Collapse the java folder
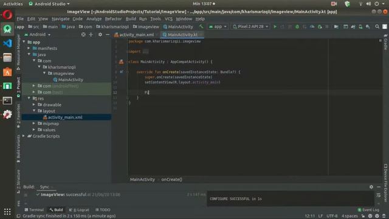 pyautogui.click(x=29, y=54)
